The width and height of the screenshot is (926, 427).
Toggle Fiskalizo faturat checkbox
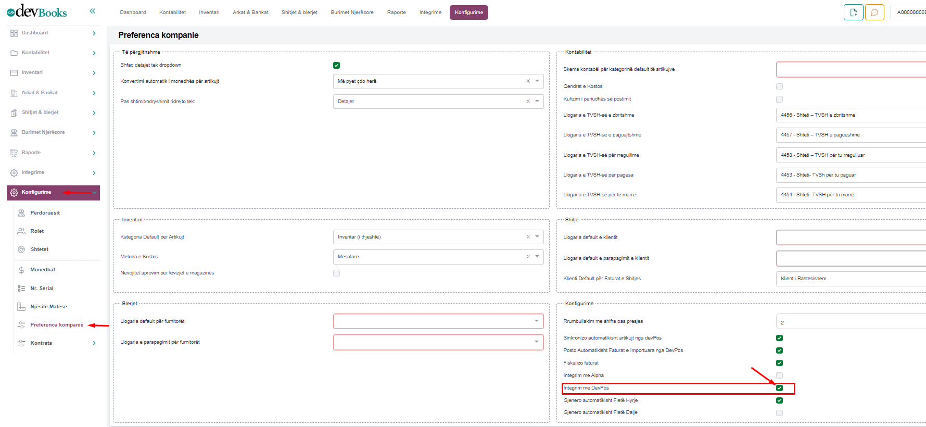(779, 363)
